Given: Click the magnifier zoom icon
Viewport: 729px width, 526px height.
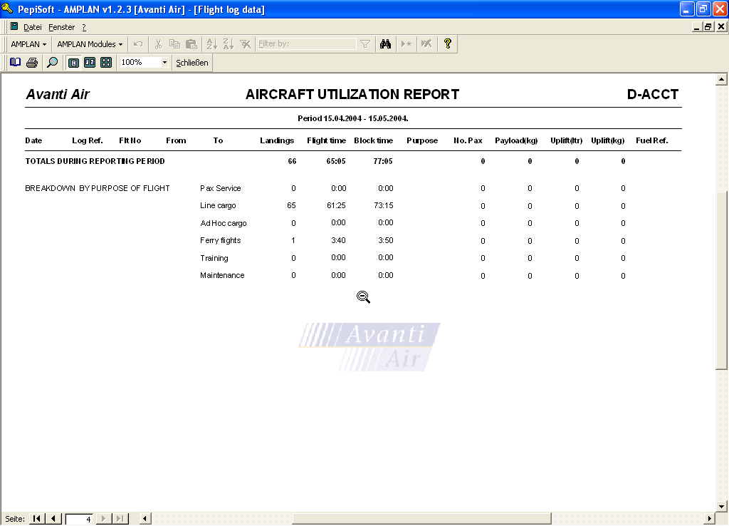Looking at the screenshot, I should (52, 63).
